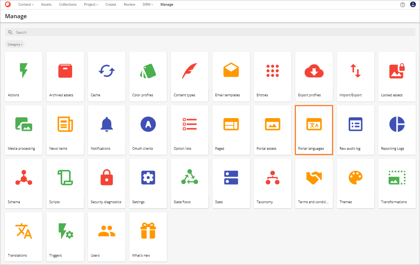Open the Review menu item
The image size is (420, 265).
click(x=129, y=4)
